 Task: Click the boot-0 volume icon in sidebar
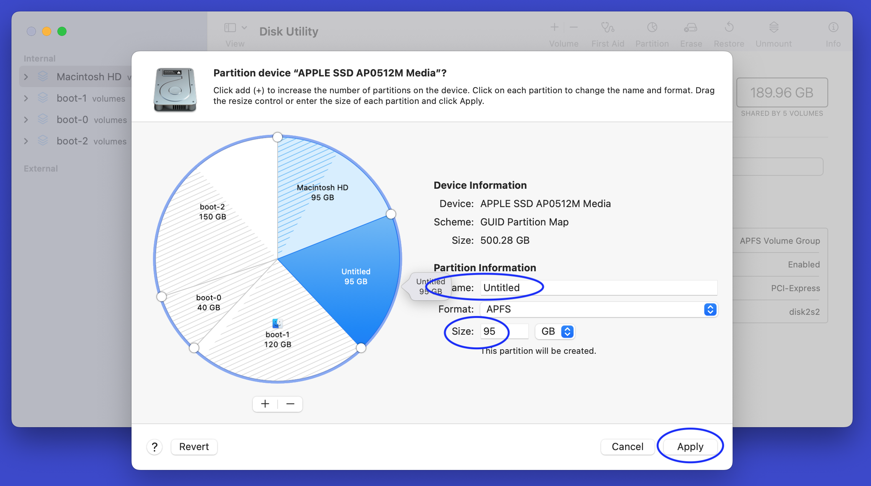pyautogui.click(x=43, y=119)
